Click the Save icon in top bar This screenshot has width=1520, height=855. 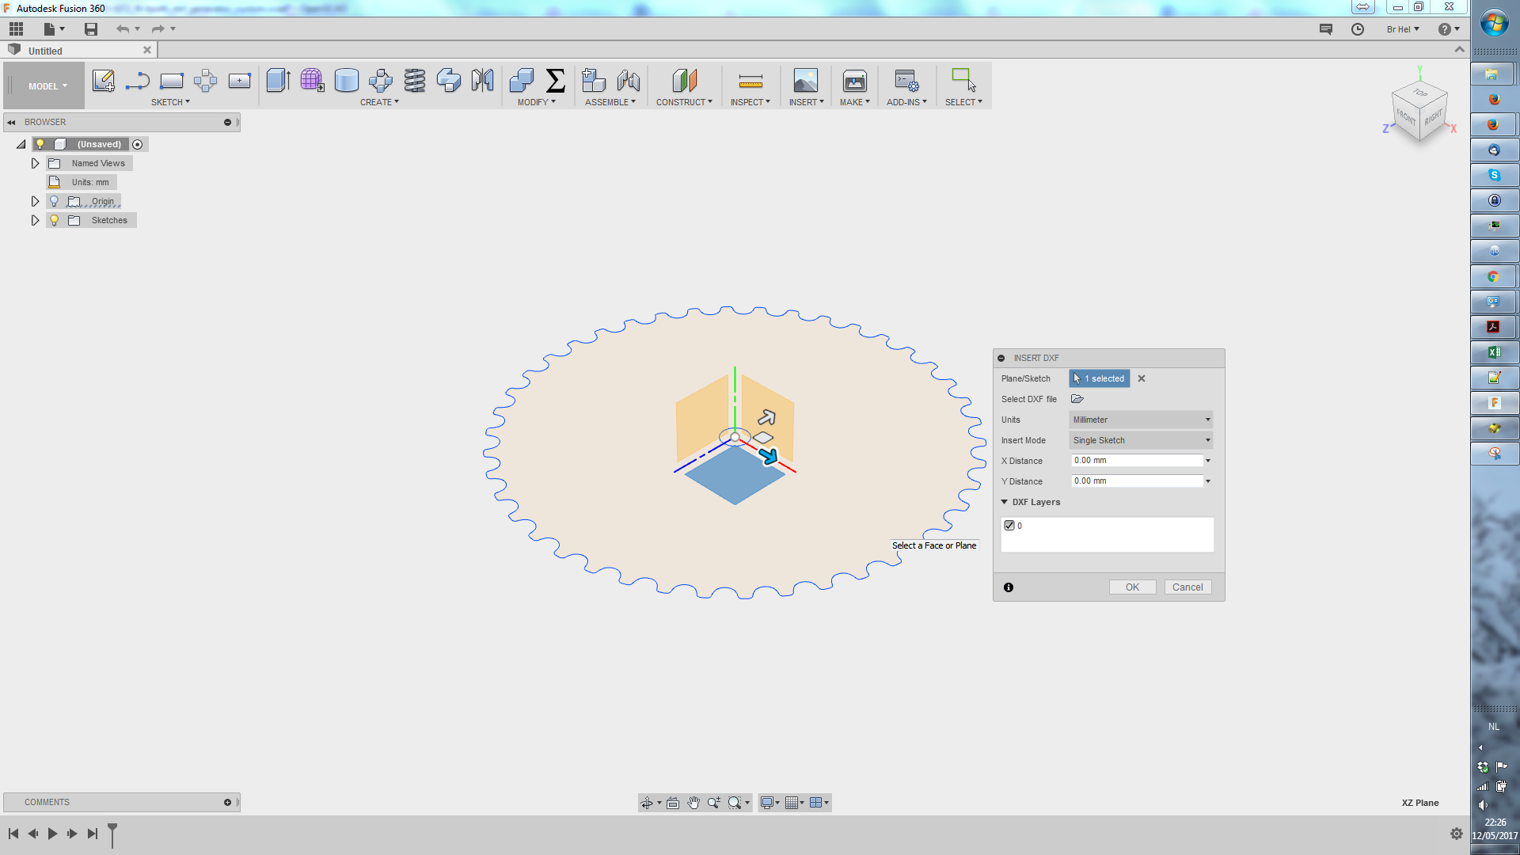(x=91, y=29)
